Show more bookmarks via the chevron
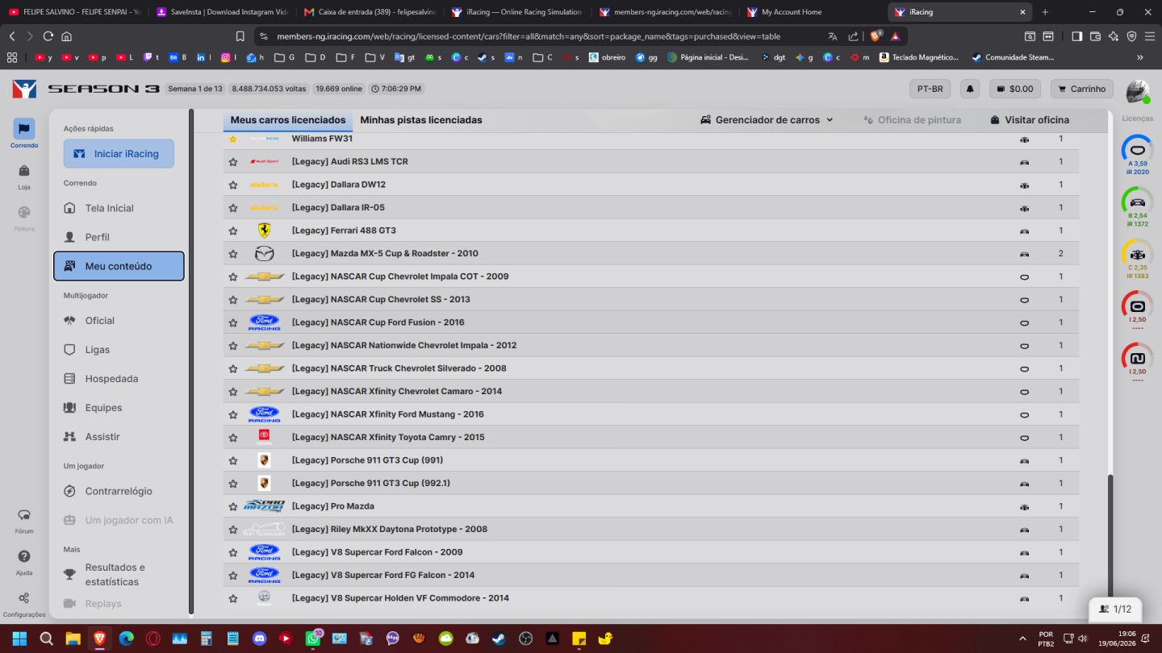 coord(1140,57)
